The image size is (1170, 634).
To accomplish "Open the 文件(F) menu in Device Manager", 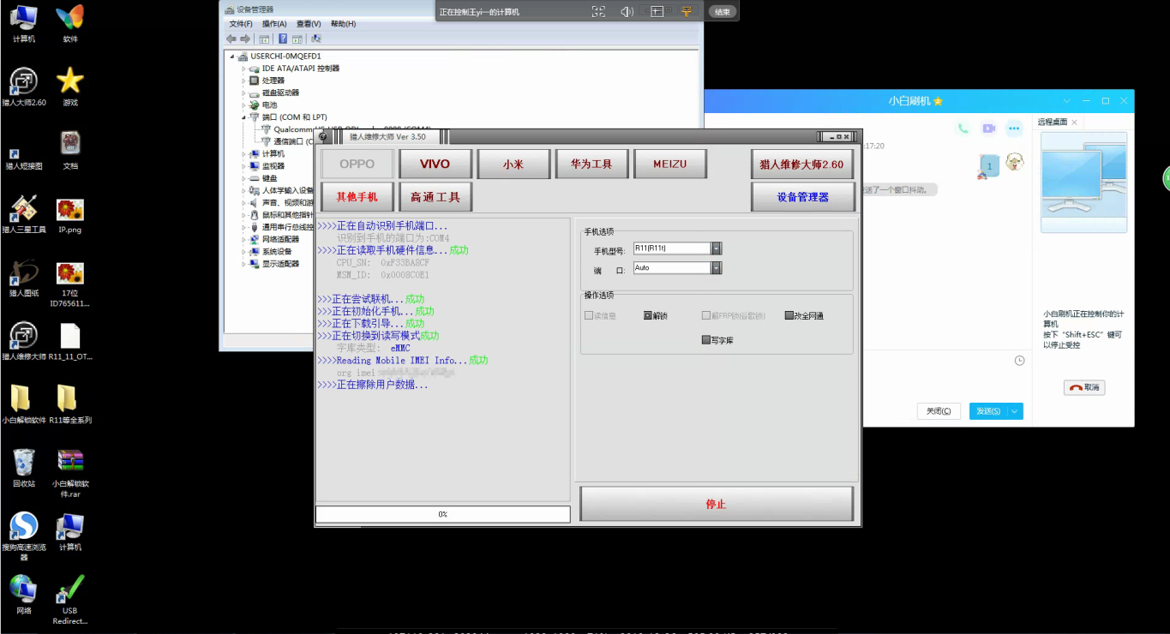I will [241, 24].
